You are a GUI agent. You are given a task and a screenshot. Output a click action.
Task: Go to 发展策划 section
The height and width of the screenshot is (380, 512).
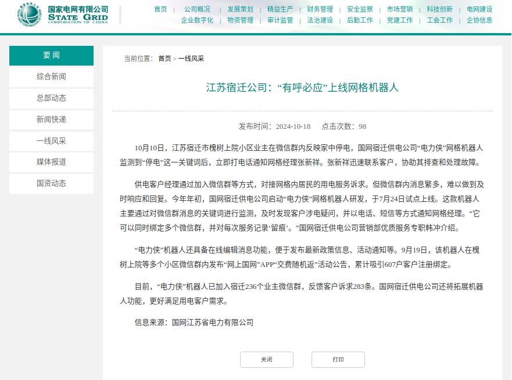click(241, 9)
